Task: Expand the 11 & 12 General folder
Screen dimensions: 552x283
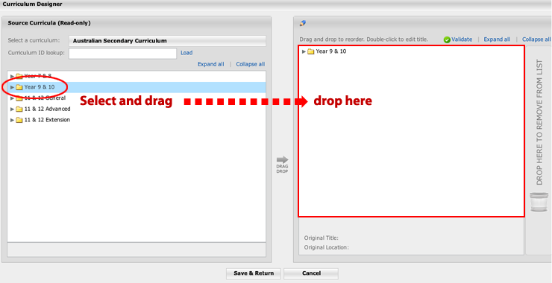Action: [x=13, y=98]
